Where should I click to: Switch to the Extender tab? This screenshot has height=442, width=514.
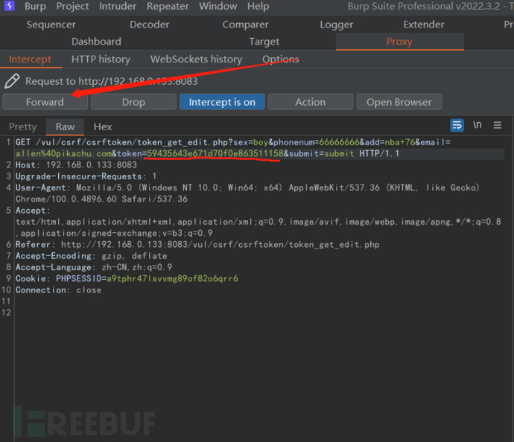click(x=424, y=25)
